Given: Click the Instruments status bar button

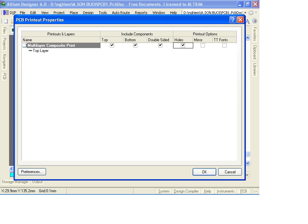Looking at the screenshot, I should click(x=226, y=191).
